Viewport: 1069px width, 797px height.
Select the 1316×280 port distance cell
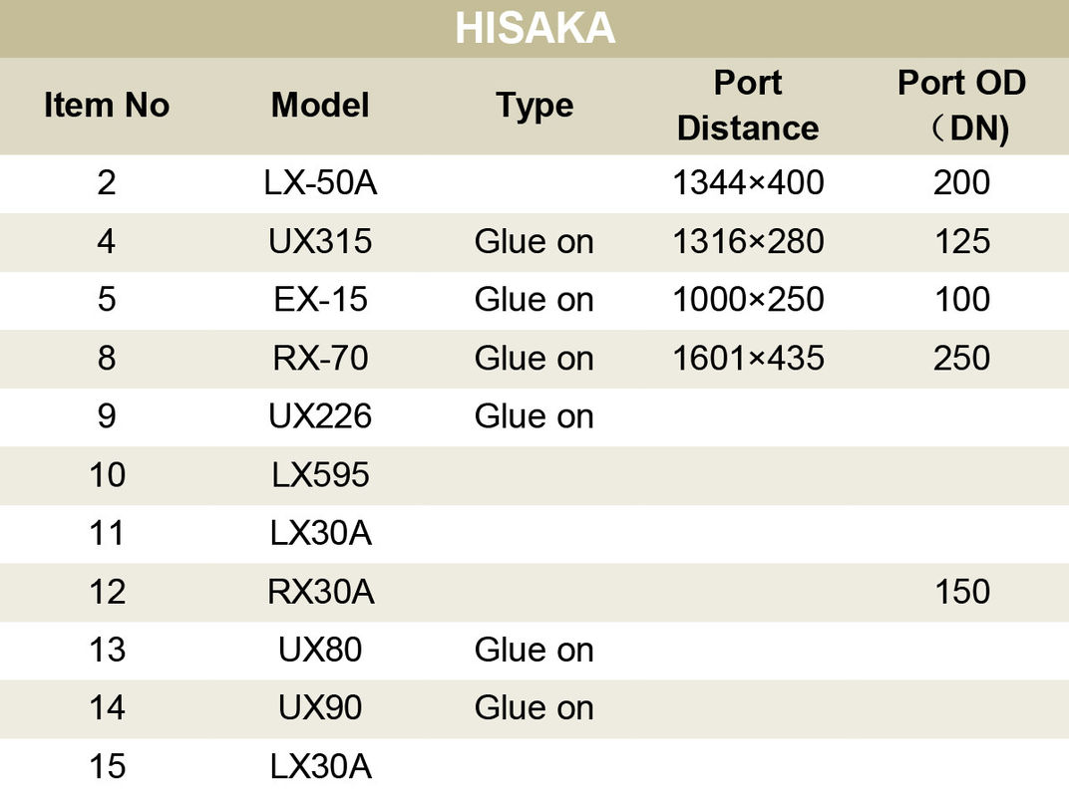[x=748, y=242]
